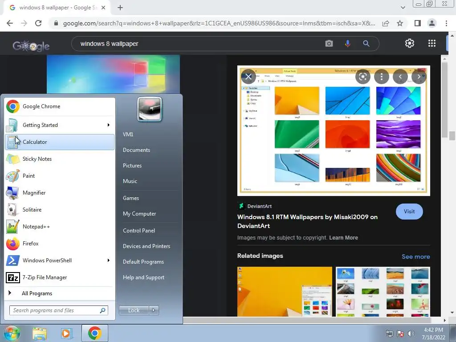Click the user account picture
The width and height of the screenshot is (456, 342).
(150, 109)
